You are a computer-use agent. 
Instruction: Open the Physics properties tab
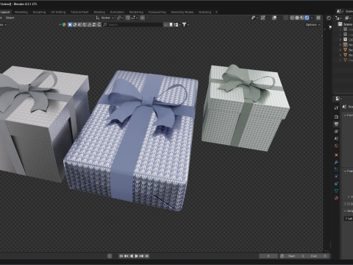coord(336,177)
